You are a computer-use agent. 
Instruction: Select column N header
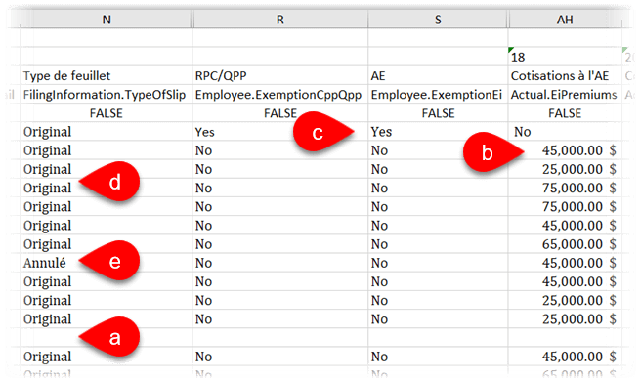pos(107,20)
